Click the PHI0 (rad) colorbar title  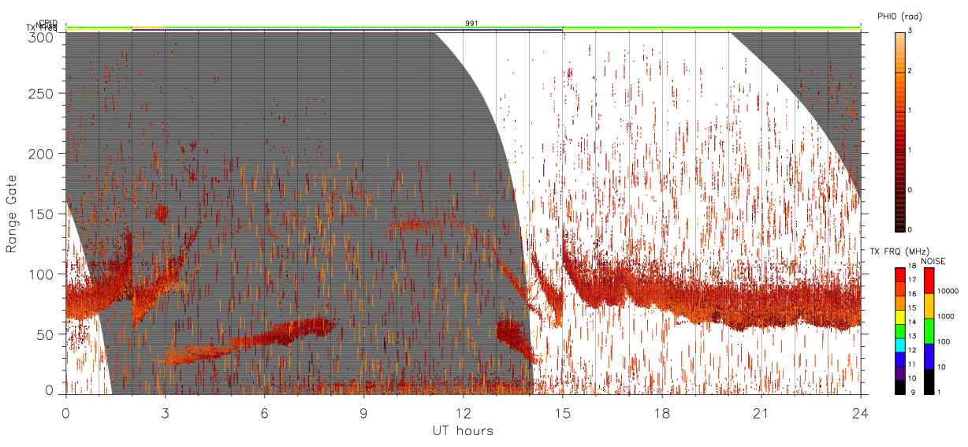(x=899, y=16)
